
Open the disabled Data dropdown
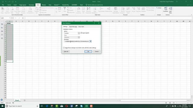(x=79, y=37)
